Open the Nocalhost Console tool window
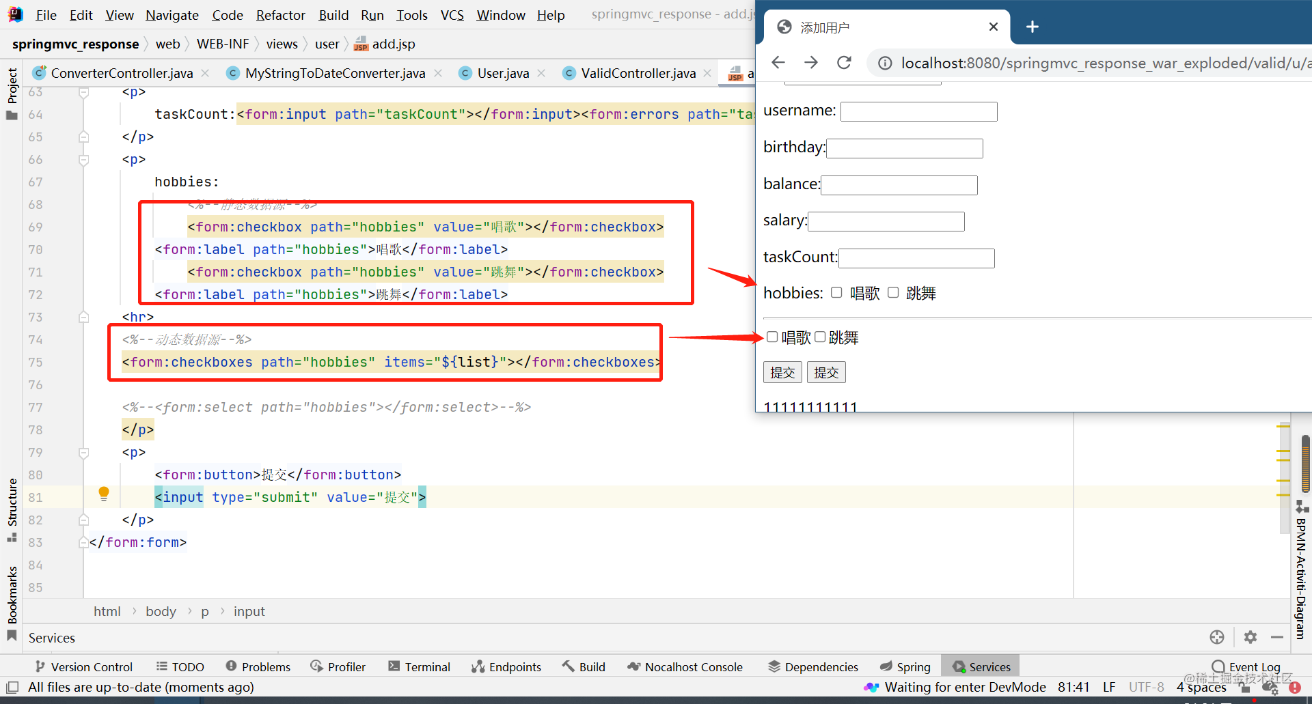This screenshot has width=1312, height=704. pos(685,666)
